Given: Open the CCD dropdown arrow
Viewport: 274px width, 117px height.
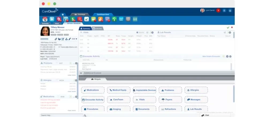Looking at the screenshot, I should (76, 39).
